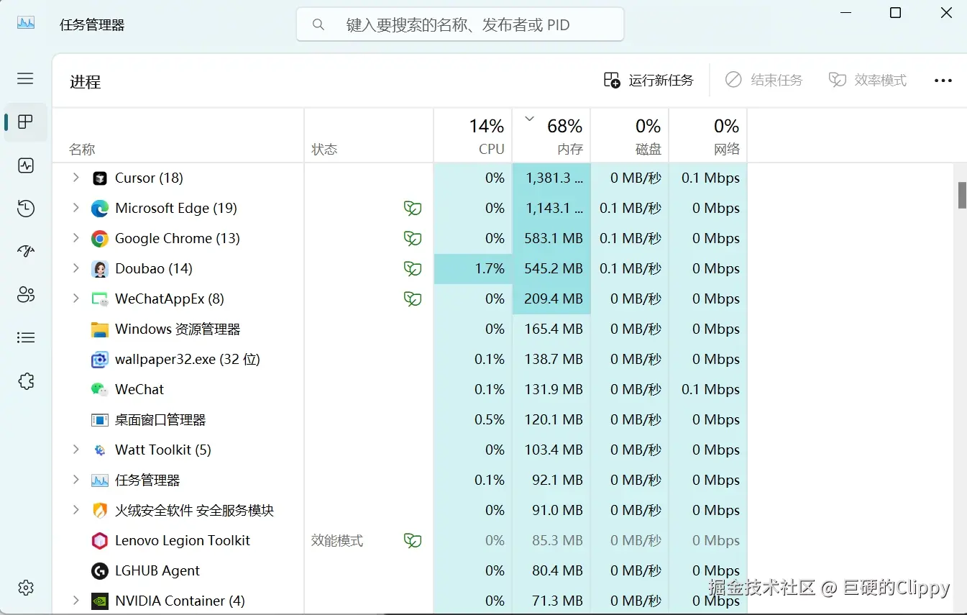The height and width of the screenshot is (615, 967).
Task: Click the "165.4 MB" memory value
Action: [x=554, y=329]
